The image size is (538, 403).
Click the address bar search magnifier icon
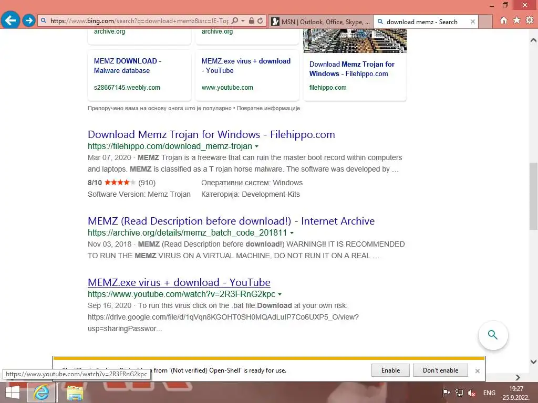234,21
